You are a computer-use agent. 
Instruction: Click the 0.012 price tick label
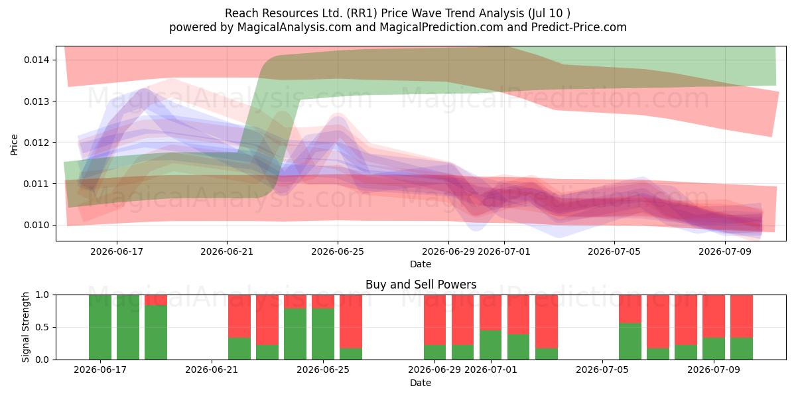[x=37, y=142]
